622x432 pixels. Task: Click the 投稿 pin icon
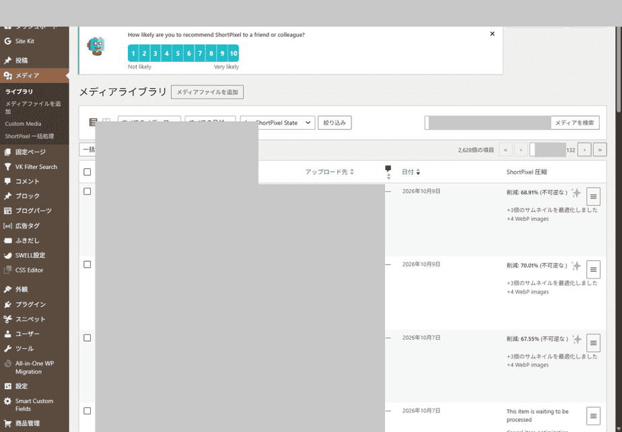(7, 61)
